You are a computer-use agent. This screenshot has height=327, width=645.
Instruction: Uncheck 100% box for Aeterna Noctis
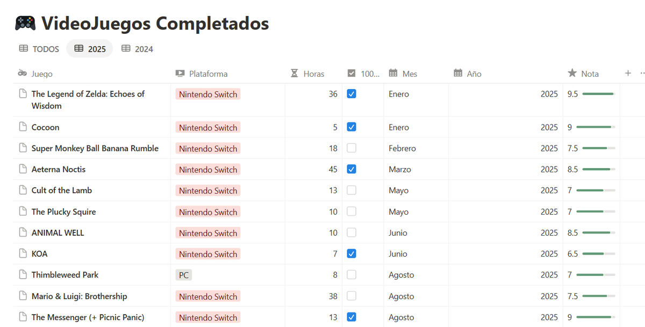(352, 169)
